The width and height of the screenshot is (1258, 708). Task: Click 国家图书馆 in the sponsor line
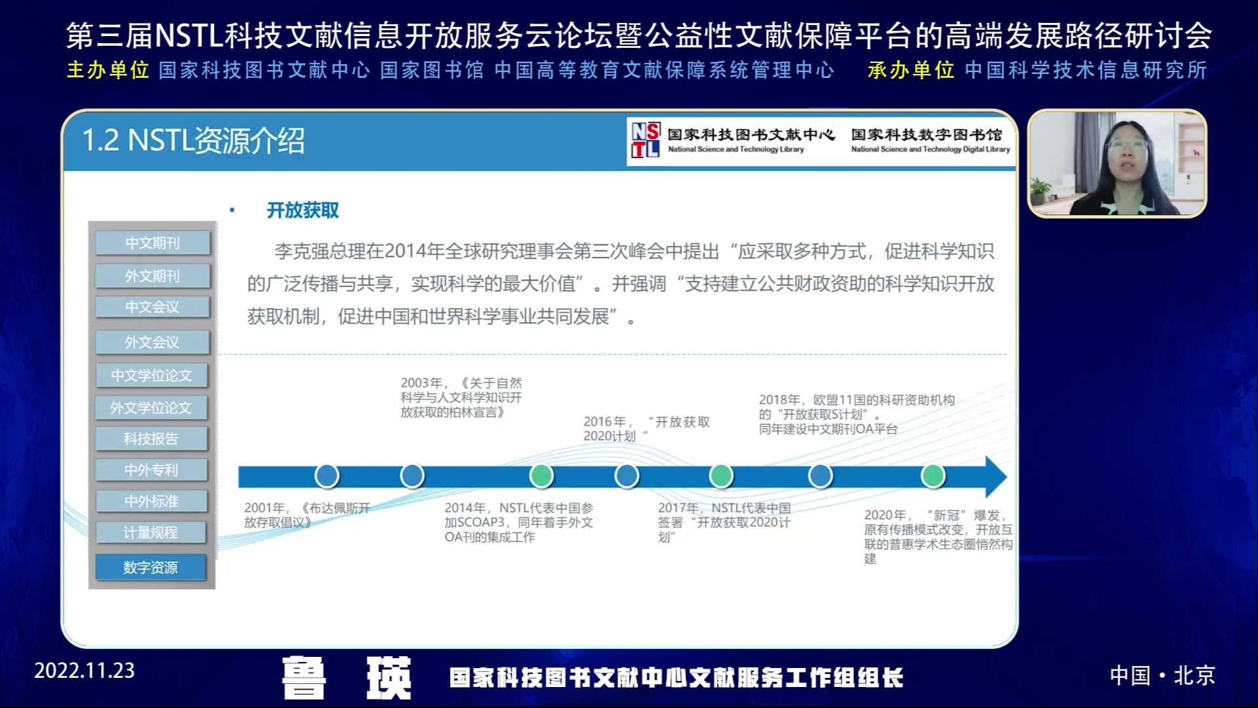432,70
